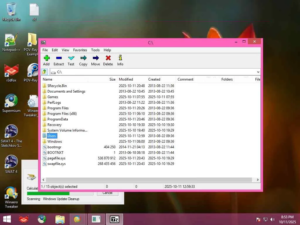Image resolution: width=300 pixels, height=225 pixels.
Task: Click the Move toolbar icon
Action: (x=96, y=58)
